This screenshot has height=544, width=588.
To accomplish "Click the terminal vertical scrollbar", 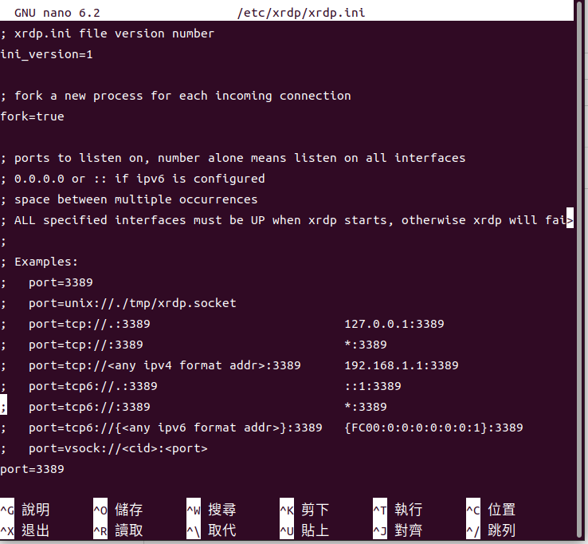I will (x=582, y=270).
